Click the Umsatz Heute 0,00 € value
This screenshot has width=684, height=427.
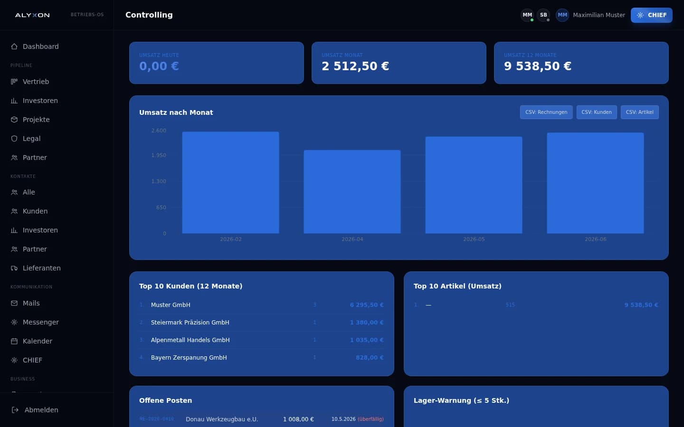159,66
